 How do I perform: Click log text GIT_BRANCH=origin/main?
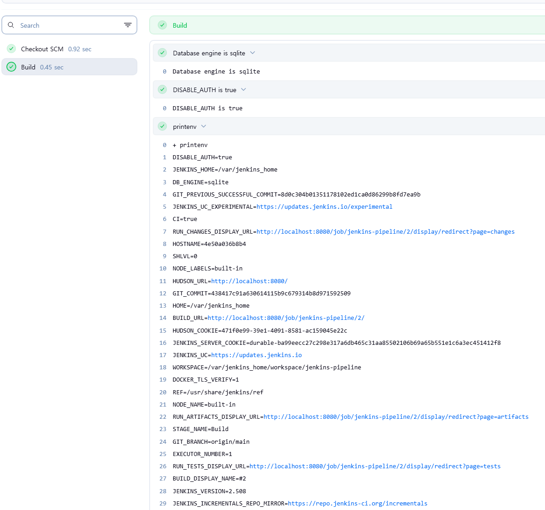(x=211, y=441)
